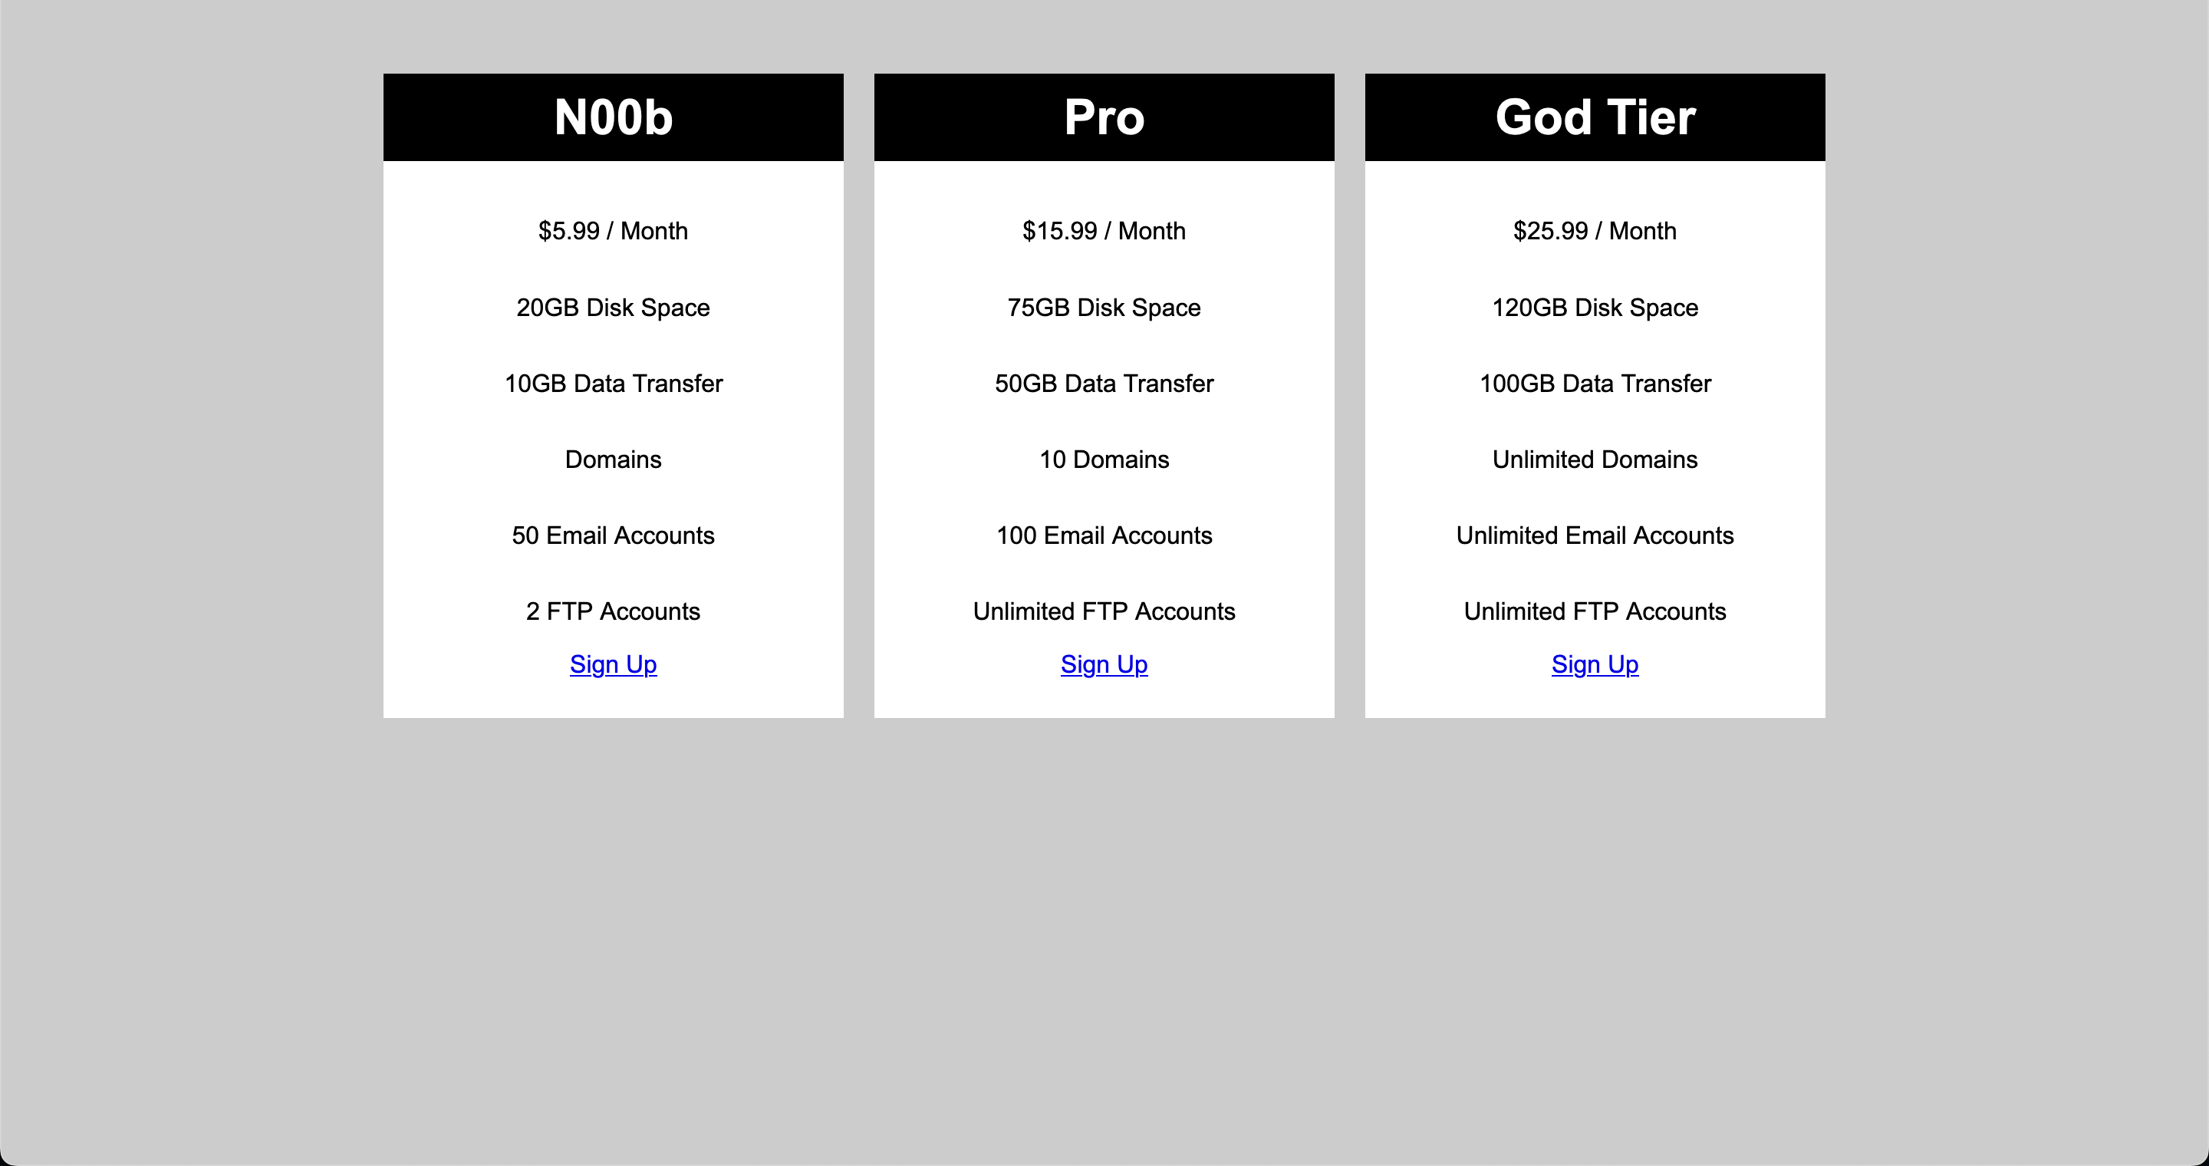Click the God Tier plan header
Viewport: 2209px width, 1166px height.
coord(1594,117)
